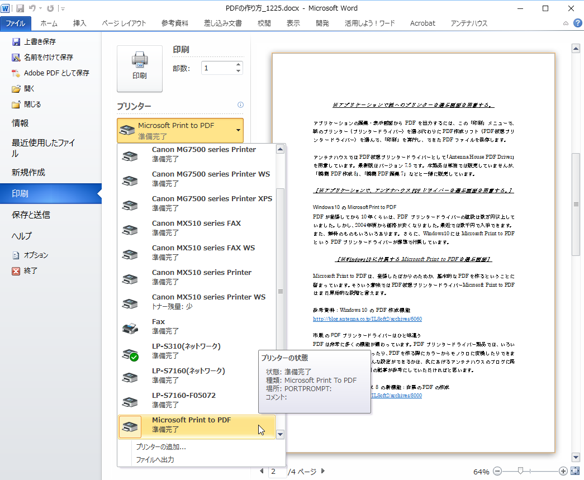Select 情報 in the backstage menu
Image resolution: width=584 pixels, height=480 pixels.
point(20,123)
